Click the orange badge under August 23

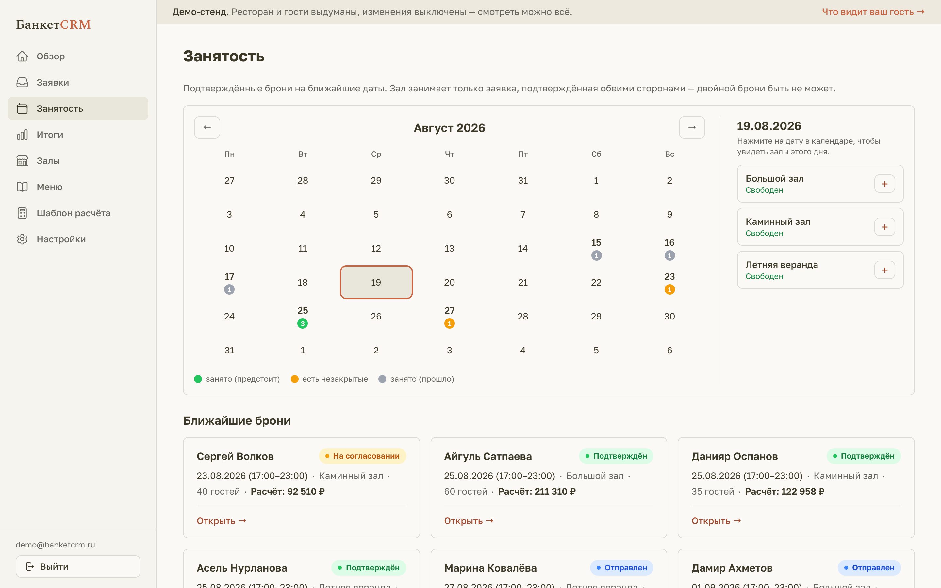(669, 290)
